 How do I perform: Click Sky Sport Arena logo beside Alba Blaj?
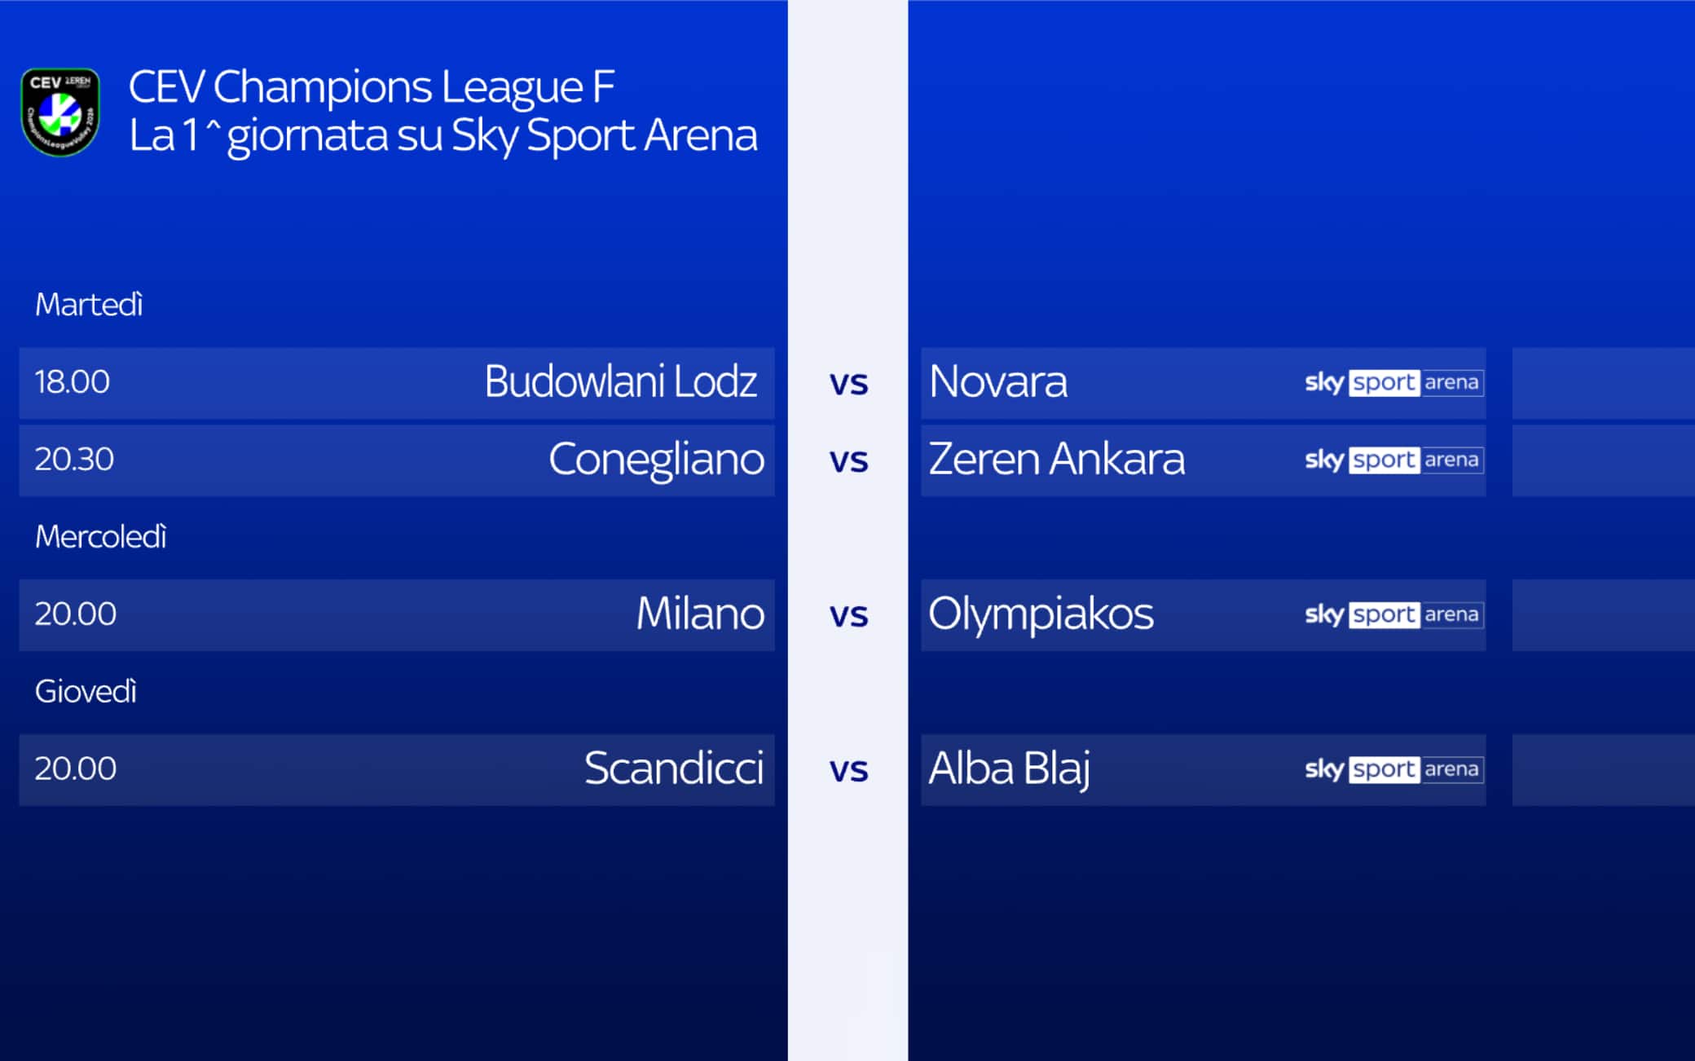click(x=1393, y=770)
